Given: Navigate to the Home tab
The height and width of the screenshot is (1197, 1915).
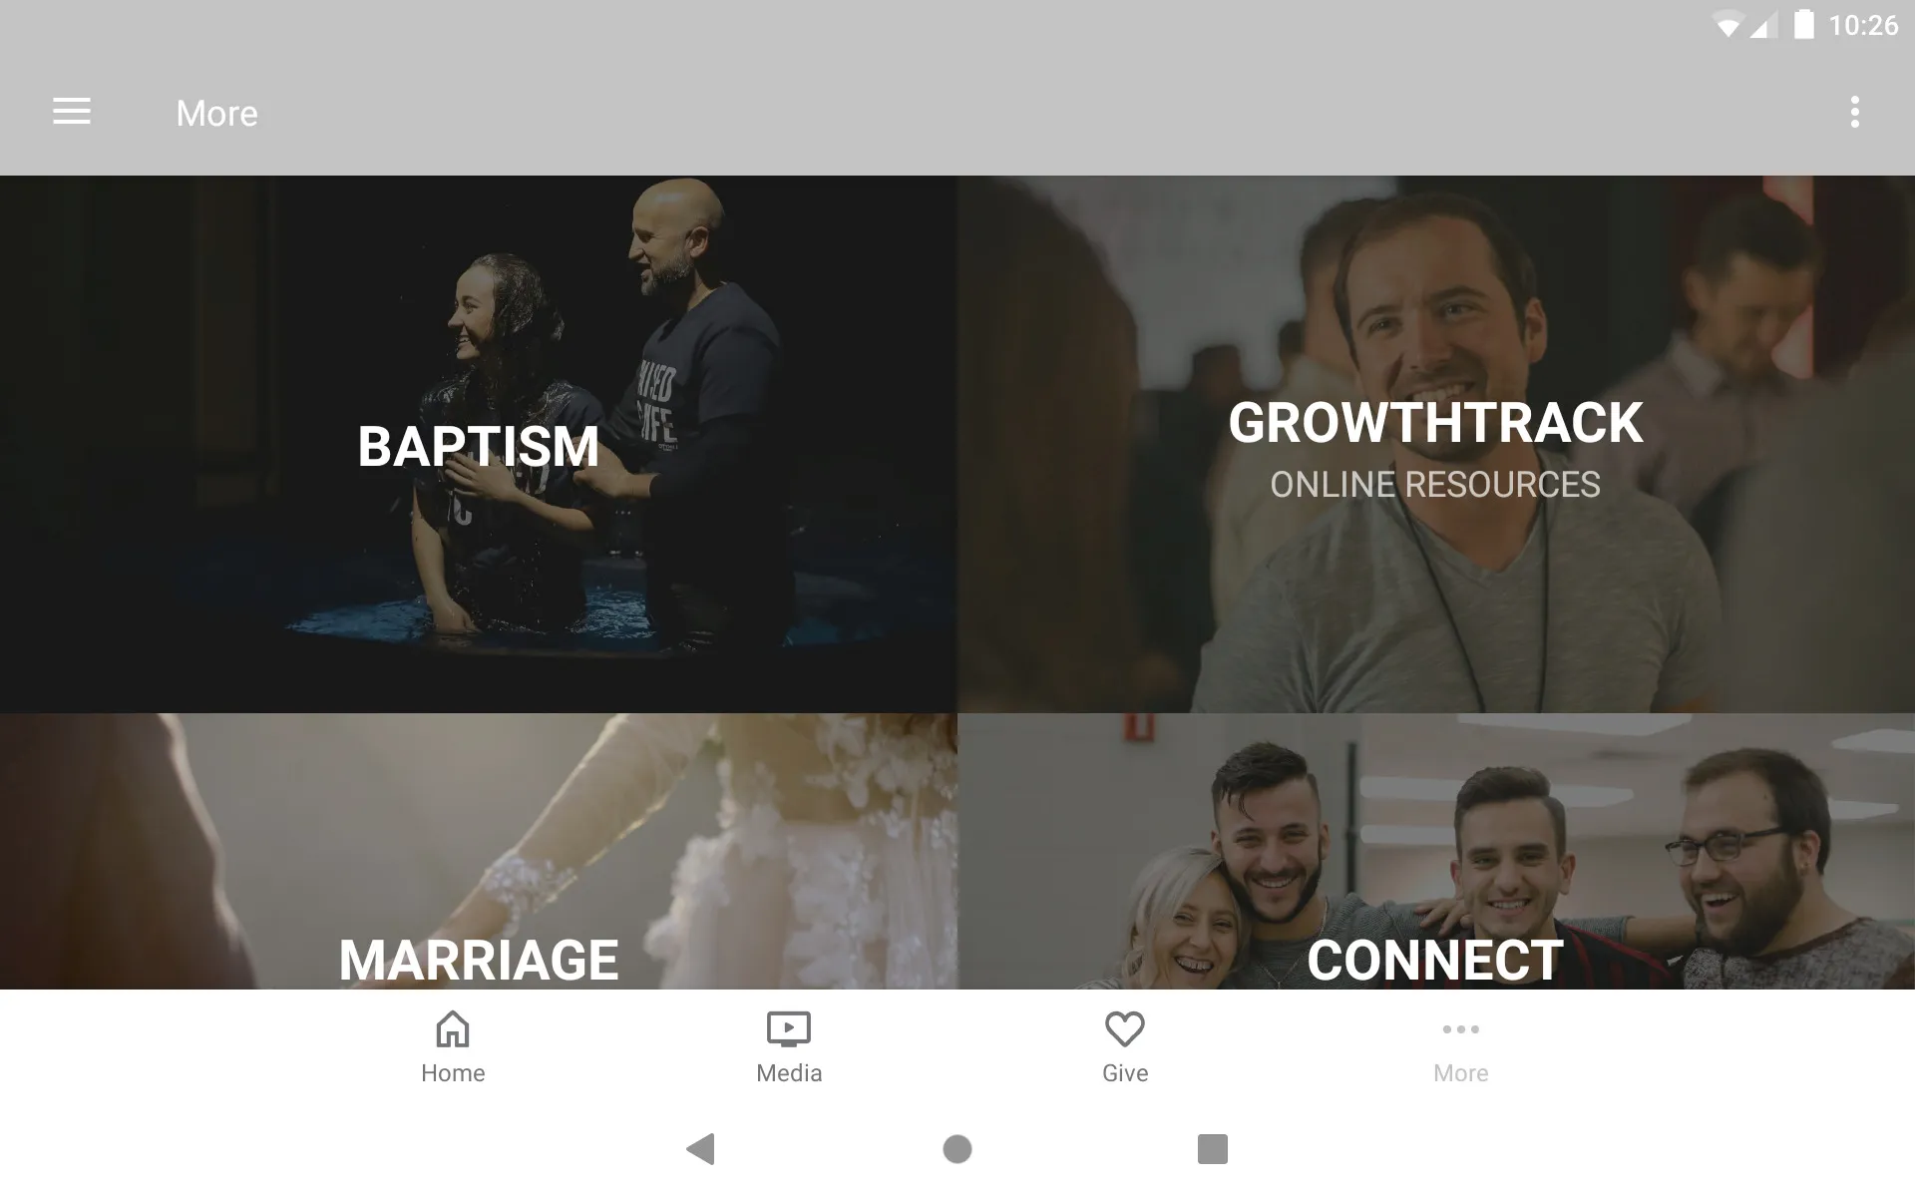Looking at the screenshot, I should pos(452,1044).
